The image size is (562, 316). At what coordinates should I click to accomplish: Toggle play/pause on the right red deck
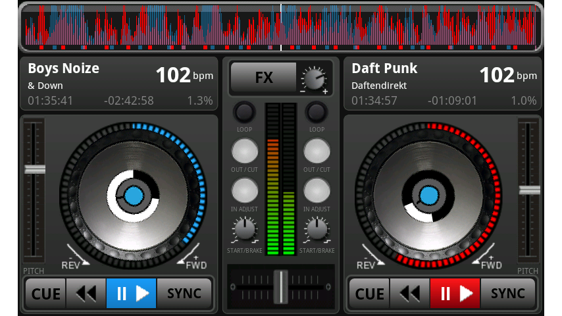pyautogui.click(x=455, y=294)
